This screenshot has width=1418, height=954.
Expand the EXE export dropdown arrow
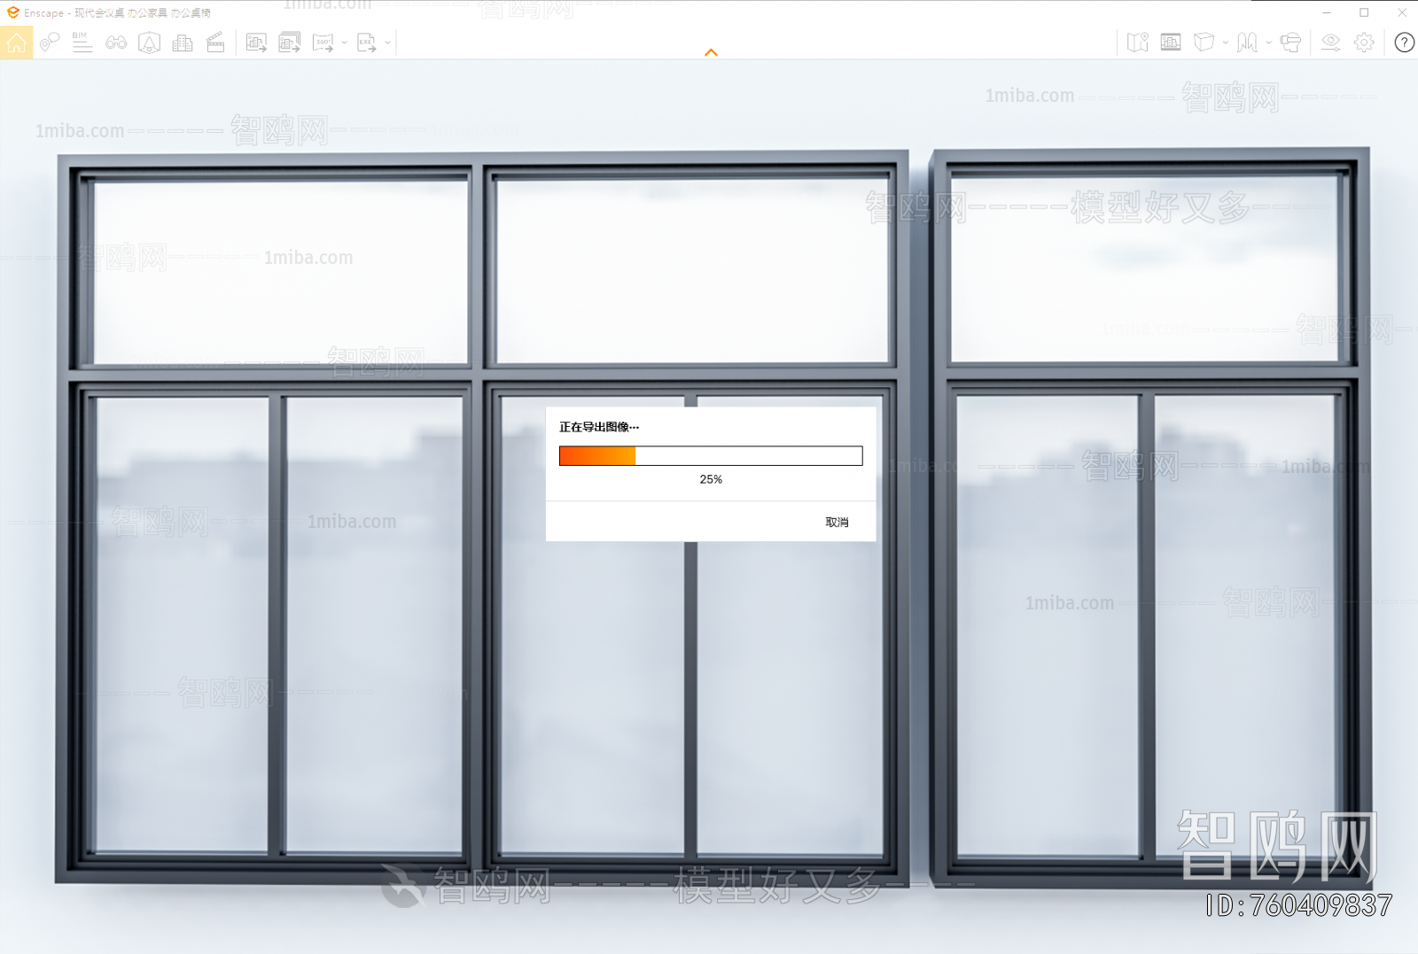point(387,43)
